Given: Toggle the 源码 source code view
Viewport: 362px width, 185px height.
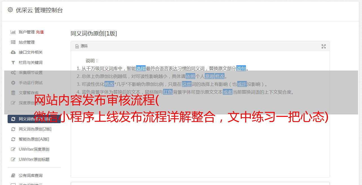Looking at the screenshot, I should (x=81, y=46).
